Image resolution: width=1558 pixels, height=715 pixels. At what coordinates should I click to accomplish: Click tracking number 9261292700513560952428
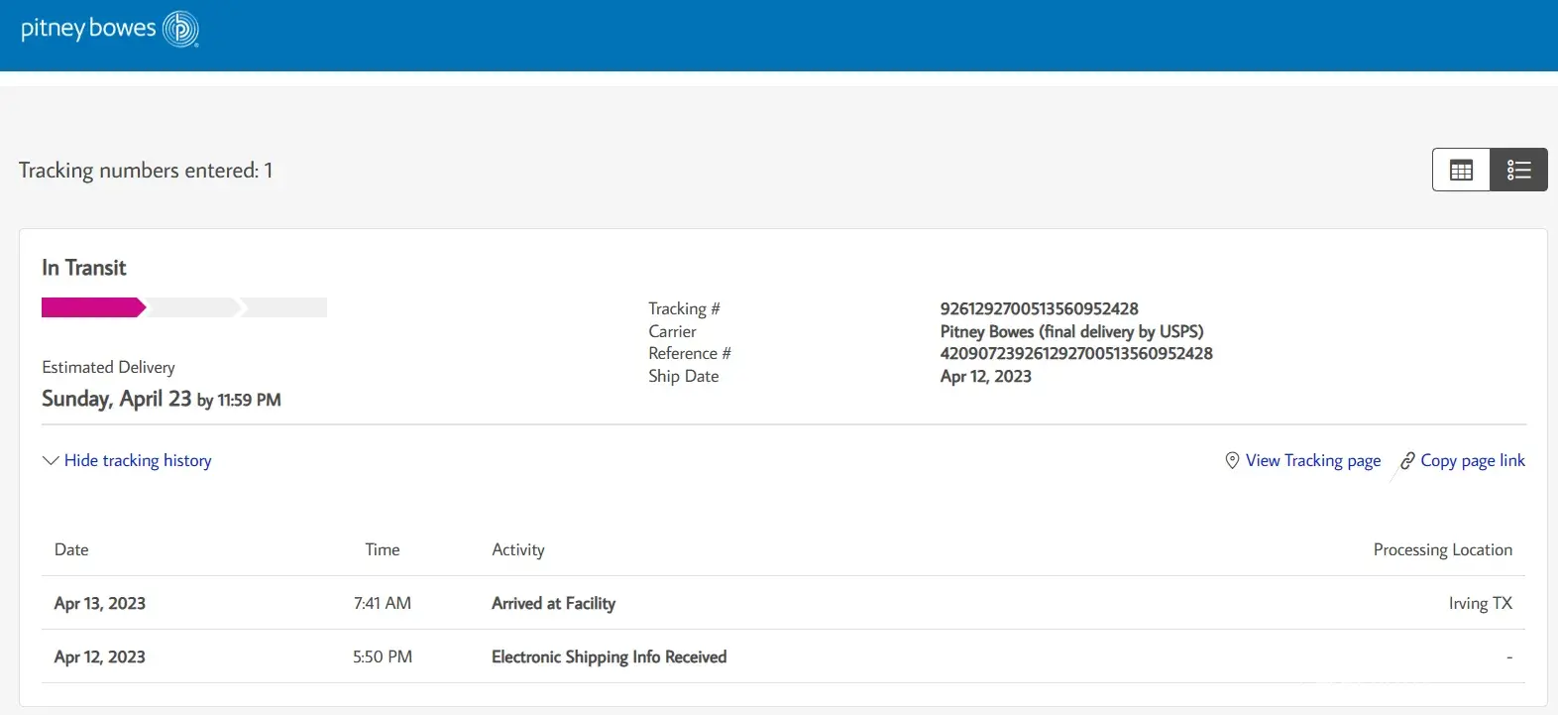pyautogui.click(x=1039, y=308)
